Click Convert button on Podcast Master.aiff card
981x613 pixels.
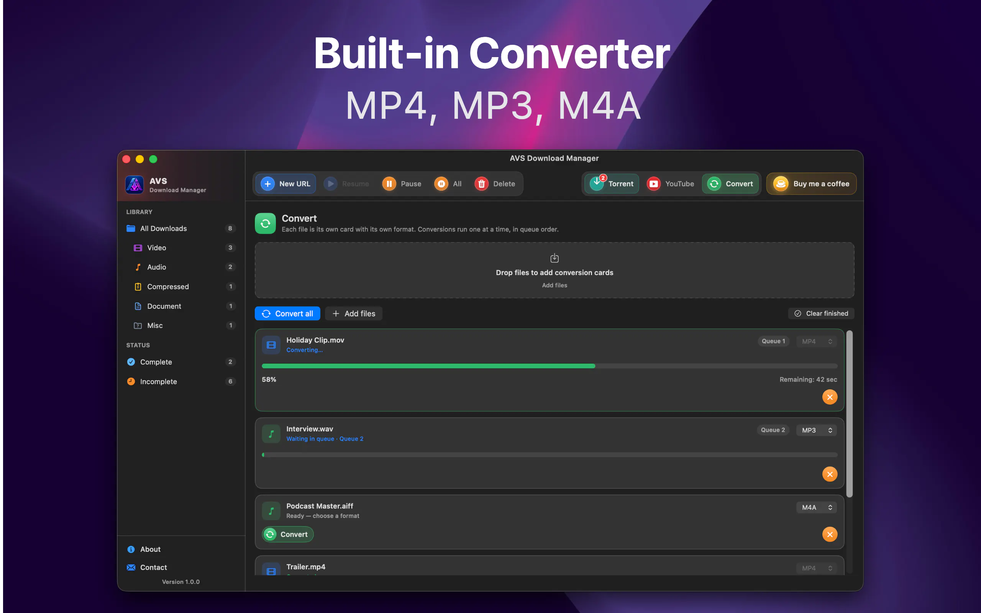pos(288,534)
